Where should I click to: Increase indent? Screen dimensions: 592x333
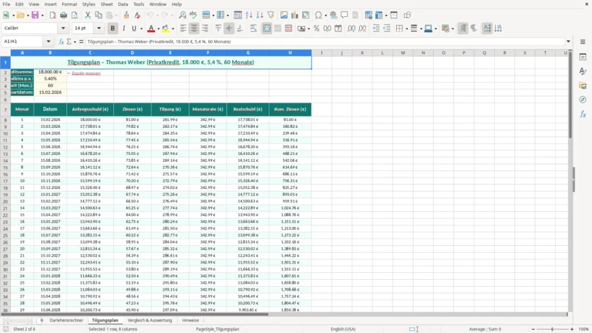pyautogui.click(x=376, y=28)
